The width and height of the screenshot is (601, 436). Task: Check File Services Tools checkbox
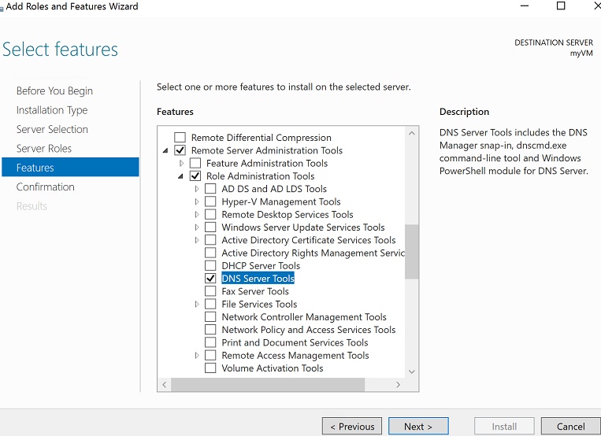tap(210, 305)
